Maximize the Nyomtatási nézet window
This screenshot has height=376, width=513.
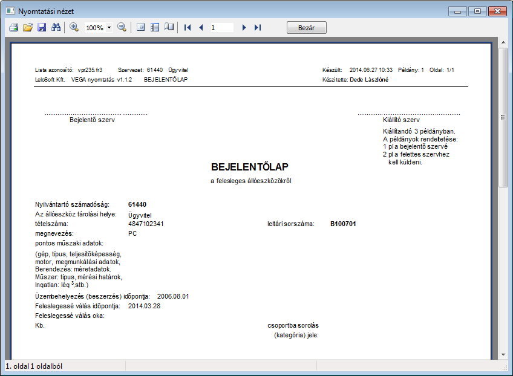(477, 11)
